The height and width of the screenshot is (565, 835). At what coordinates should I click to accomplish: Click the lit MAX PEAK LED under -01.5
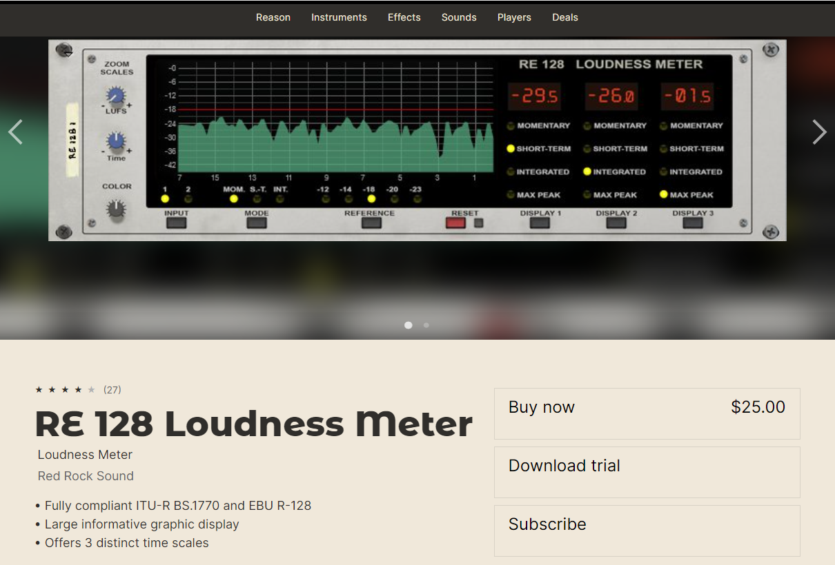pos(664,195)
